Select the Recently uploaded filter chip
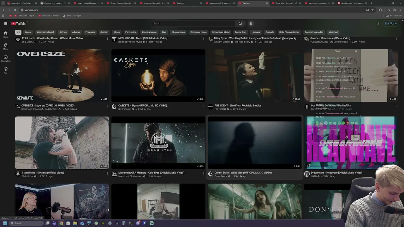 point(314,32)
